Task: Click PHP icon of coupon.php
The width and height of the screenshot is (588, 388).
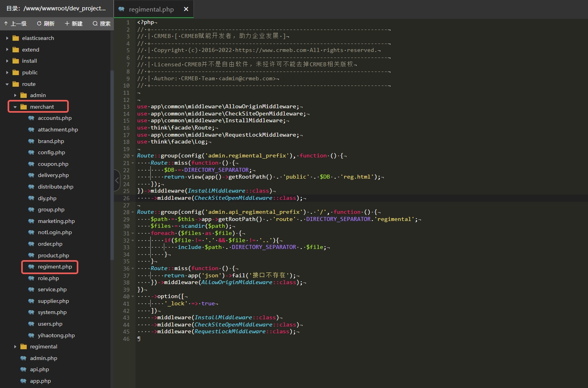Action: [31, 164]
